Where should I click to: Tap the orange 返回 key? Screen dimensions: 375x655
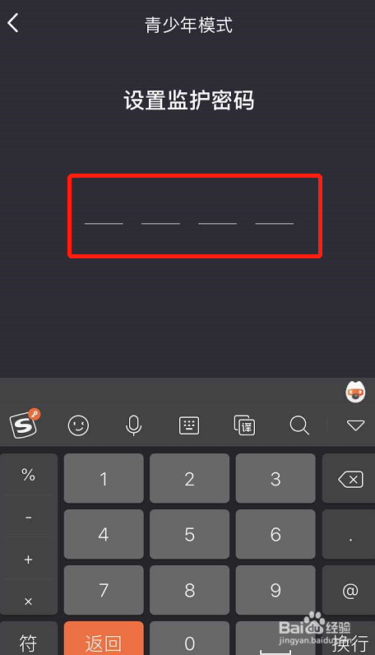[104, 639]
